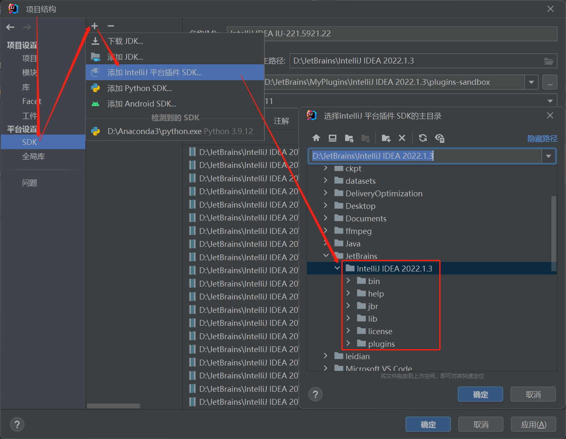Select detected Anaconda3 Python 3.9.12 SDK
This screenshot has height=439, width=566.
(175, 131)
